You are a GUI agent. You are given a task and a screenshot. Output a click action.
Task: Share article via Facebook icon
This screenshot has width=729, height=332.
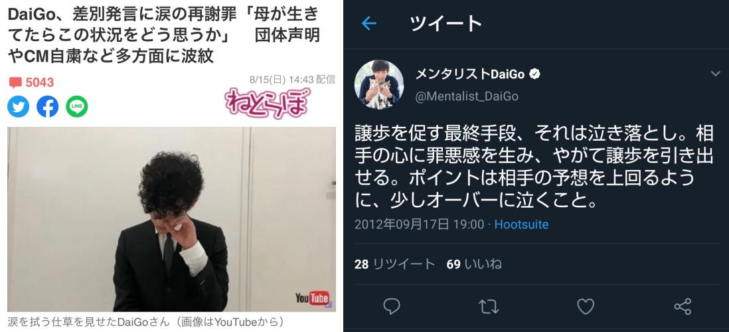47,106
